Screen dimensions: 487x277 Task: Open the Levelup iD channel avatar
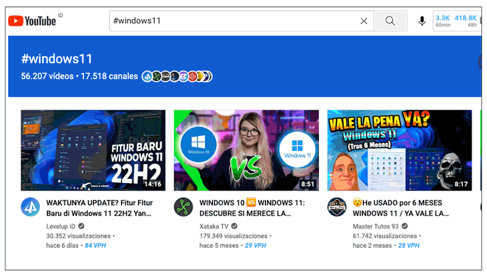coord(31,207)
